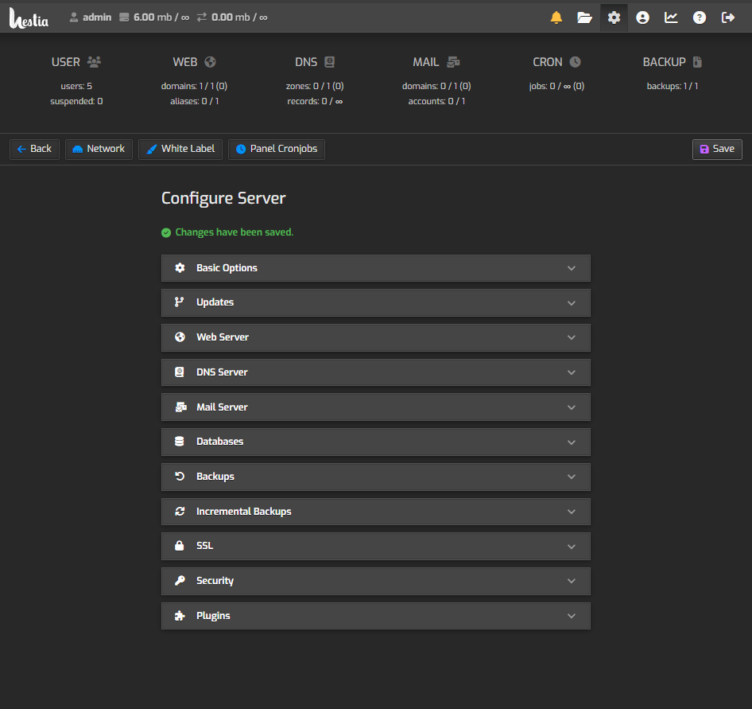The height and width of the screenshot is (709, 752).
Task: Click the CRON section clock icon
Action: (x=575, y=62)
